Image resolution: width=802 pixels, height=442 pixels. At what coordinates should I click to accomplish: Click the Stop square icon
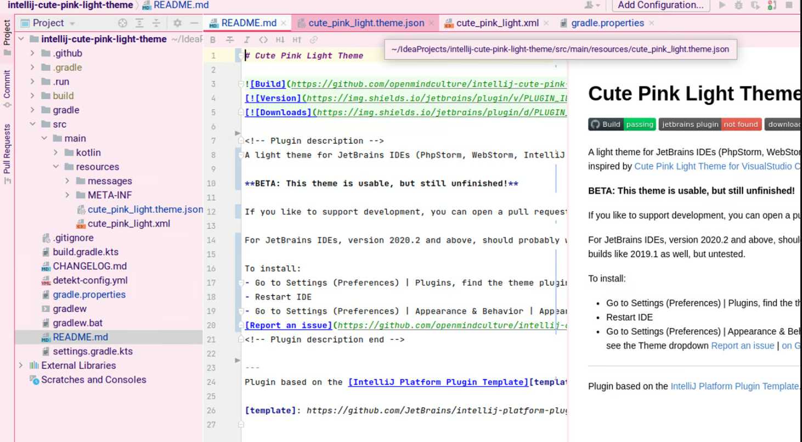pyautogui.click(x=789, y=5)
